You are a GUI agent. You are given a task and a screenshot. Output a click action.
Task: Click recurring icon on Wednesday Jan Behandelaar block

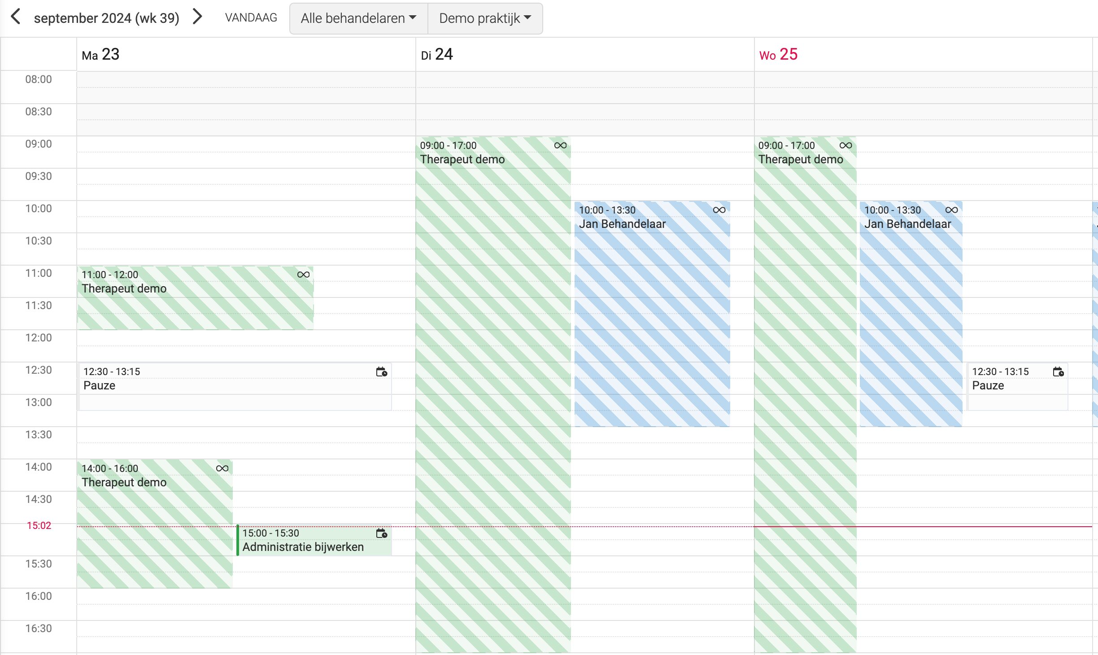click(x=952, y=210)
